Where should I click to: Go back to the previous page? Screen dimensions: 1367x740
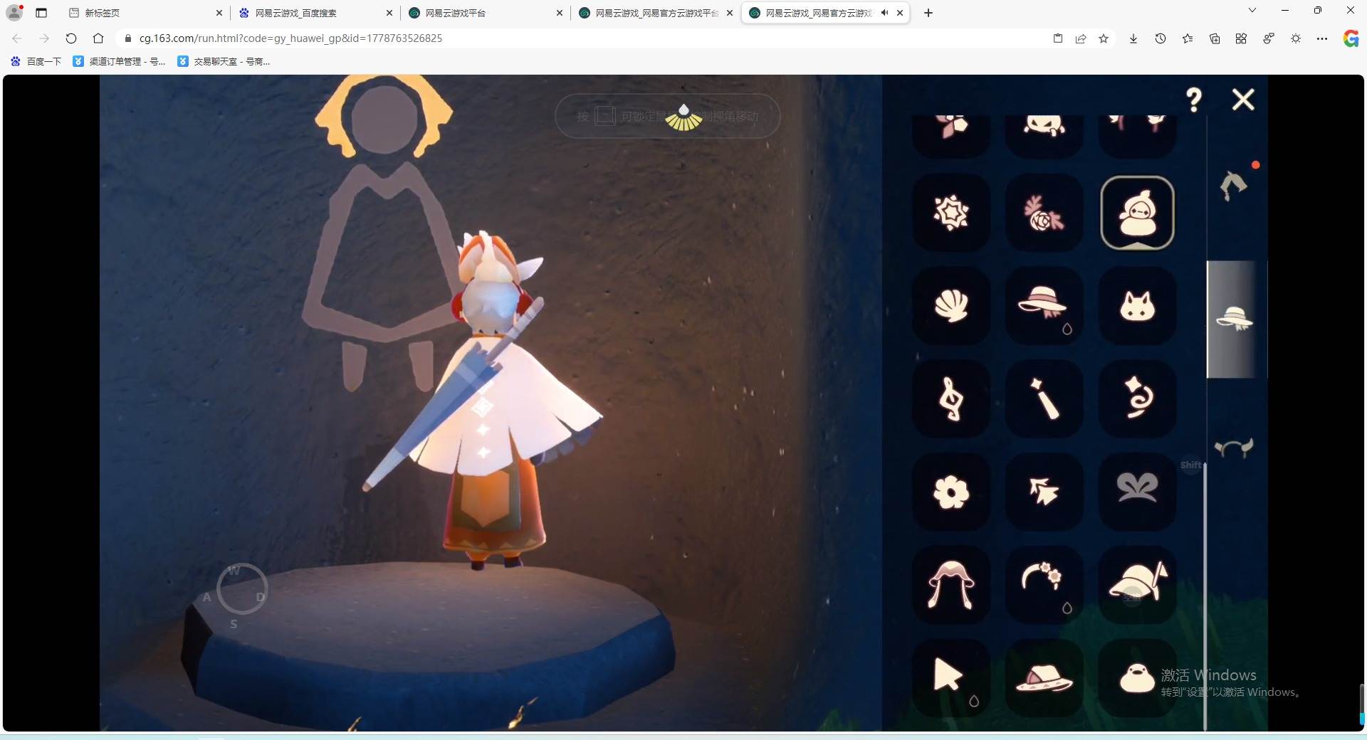click(17, 38)
